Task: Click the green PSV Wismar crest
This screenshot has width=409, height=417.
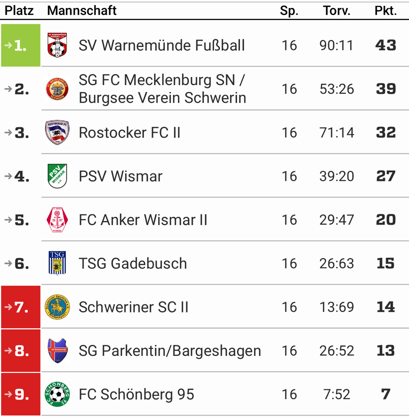Action: (x=57, y=176)
